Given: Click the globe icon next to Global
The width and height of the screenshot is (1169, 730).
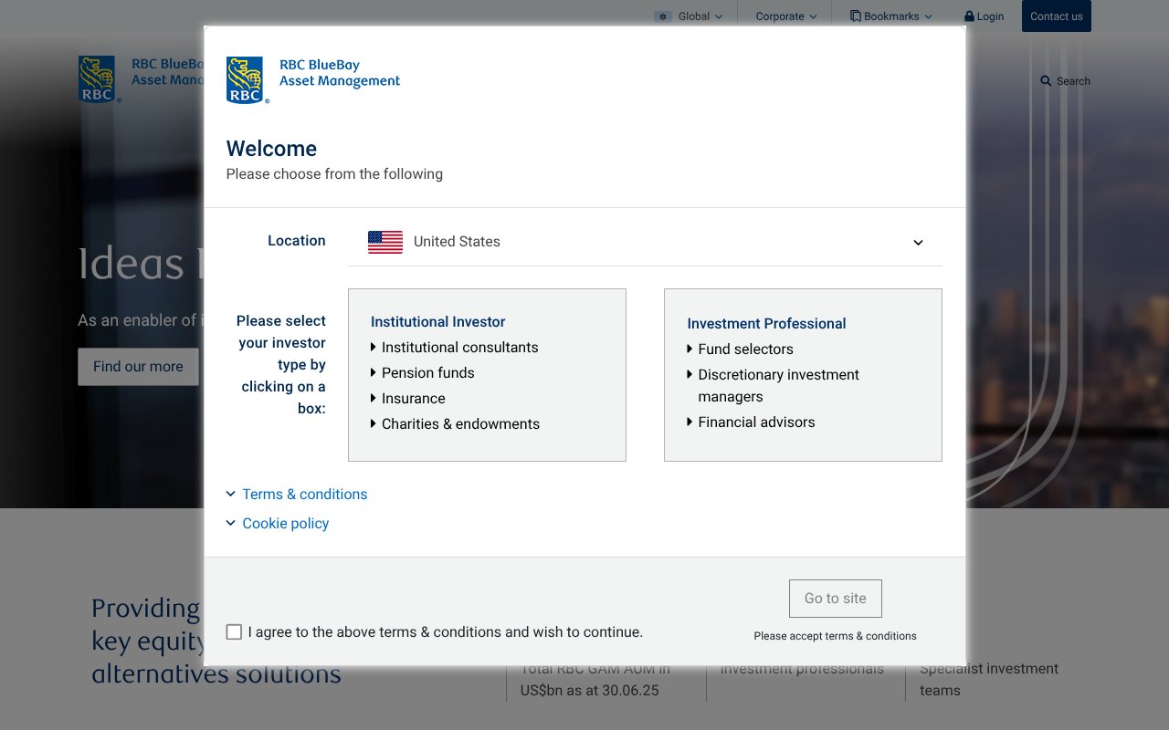Looking at the screenshot, I should [661, 16].
